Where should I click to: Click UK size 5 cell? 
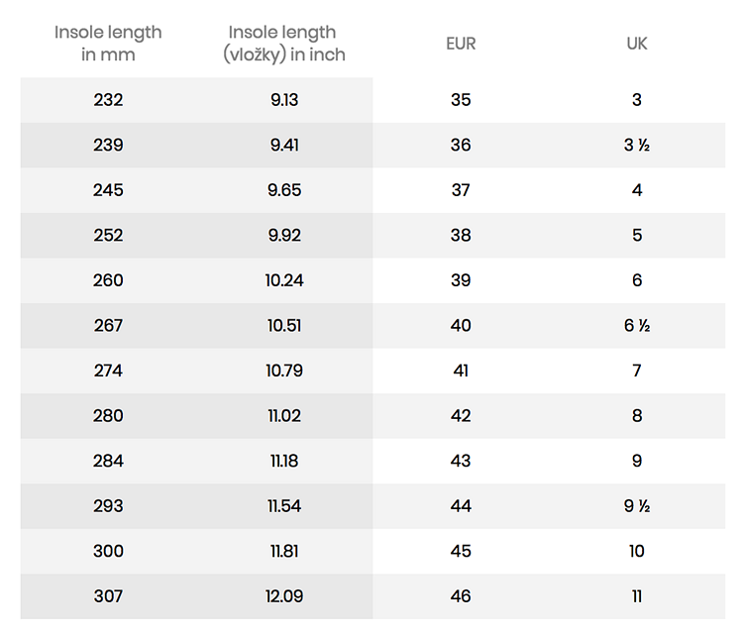(637, 235)
